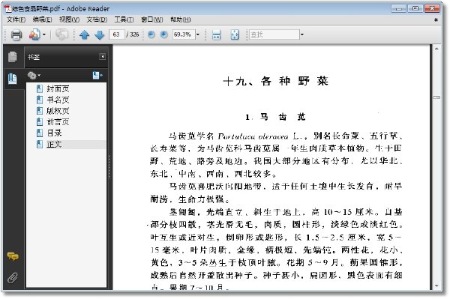Open the 编辑(E) menu

coord(42,19)
